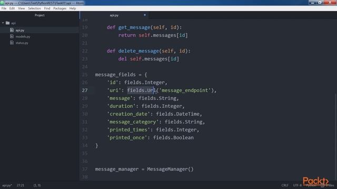Click 'fields.Integer' on the 'id' line
This screenshot has height=189, width=337.
(144, 82)
